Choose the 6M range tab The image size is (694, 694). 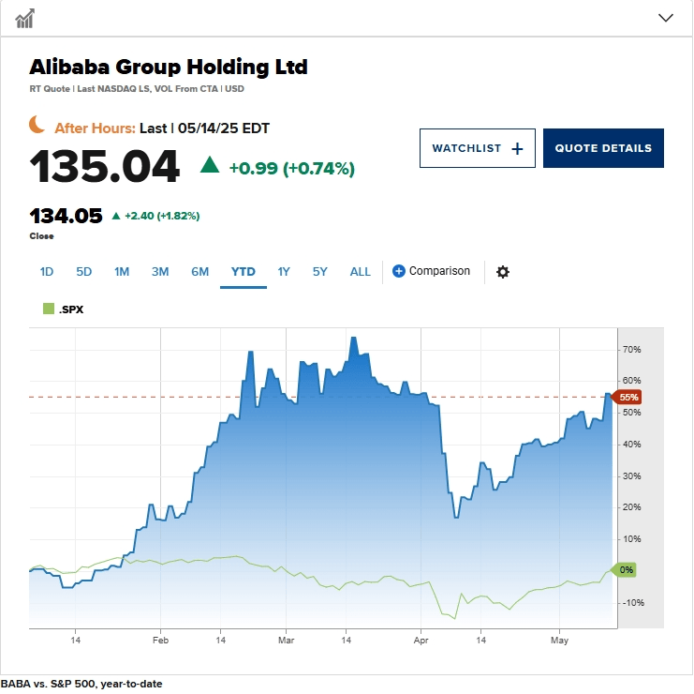(x=200, y=272)
